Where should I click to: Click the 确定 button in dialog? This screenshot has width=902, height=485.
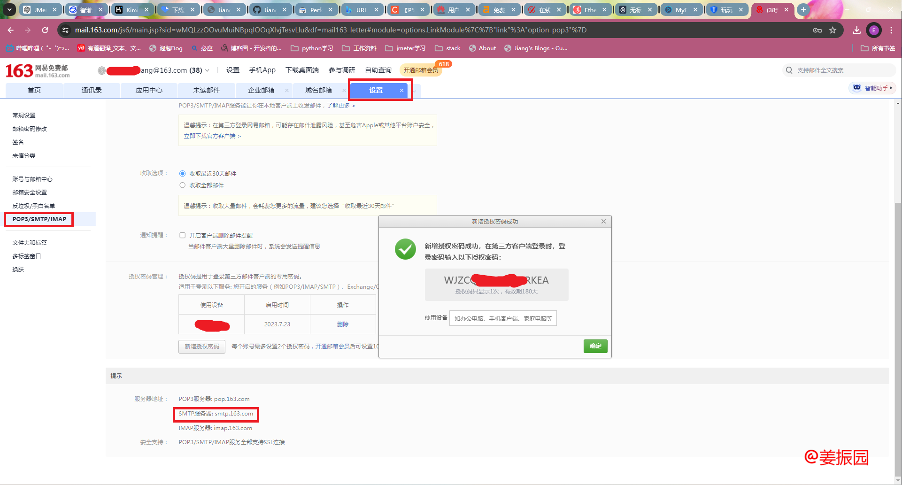(x=595, y=346)
